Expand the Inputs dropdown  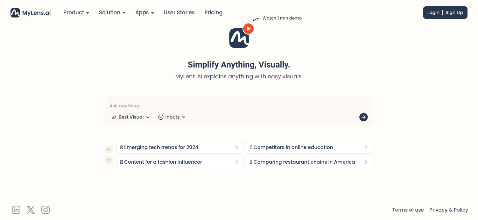[x=172, y=117]
